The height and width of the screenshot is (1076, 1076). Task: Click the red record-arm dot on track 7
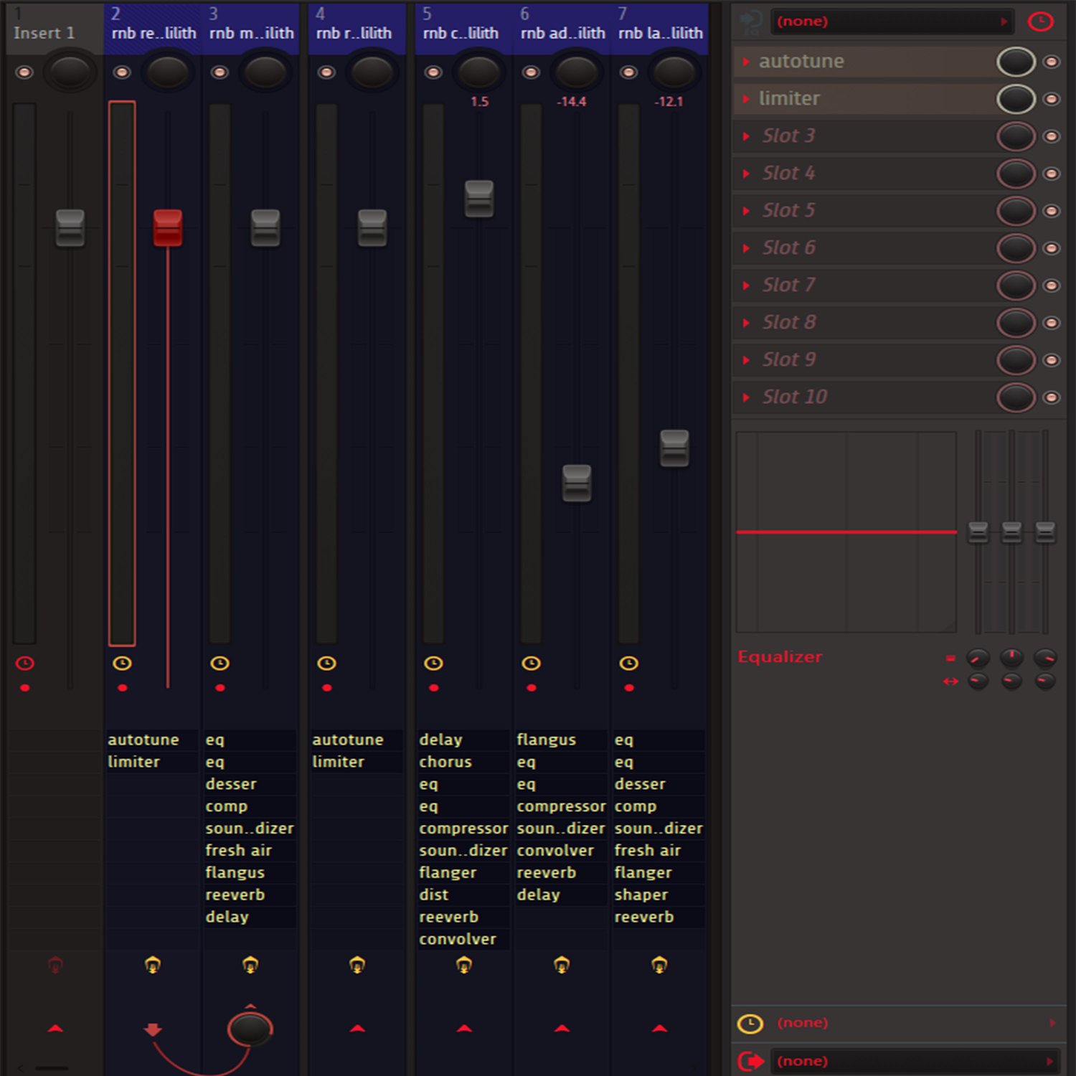(x=628, y=688)
